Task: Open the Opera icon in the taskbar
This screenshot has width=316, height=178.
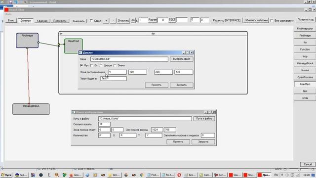Action: [179, 175]
